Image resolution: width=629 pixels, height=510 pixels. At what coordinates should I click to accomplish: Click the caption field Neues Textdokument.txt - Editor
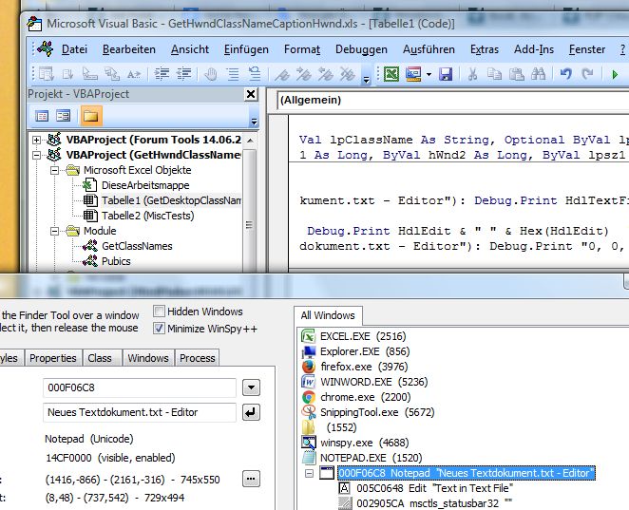click(140, 412)
